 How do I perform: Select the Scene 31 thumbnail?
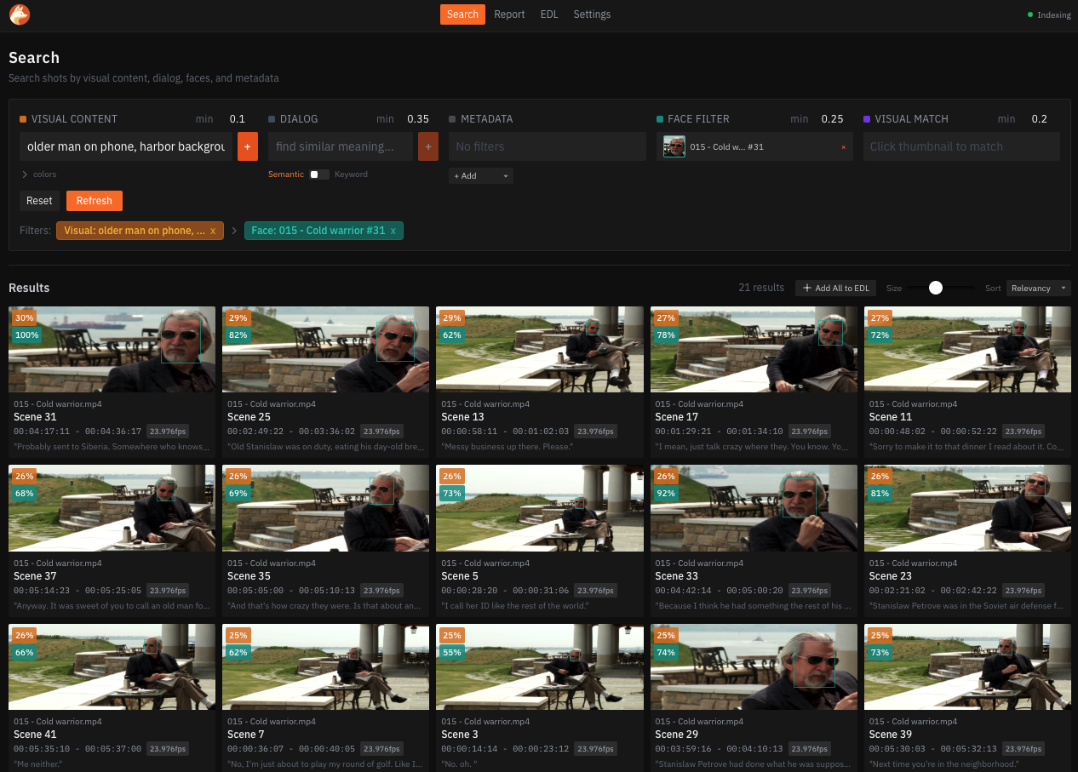click(x=112, y=349)
